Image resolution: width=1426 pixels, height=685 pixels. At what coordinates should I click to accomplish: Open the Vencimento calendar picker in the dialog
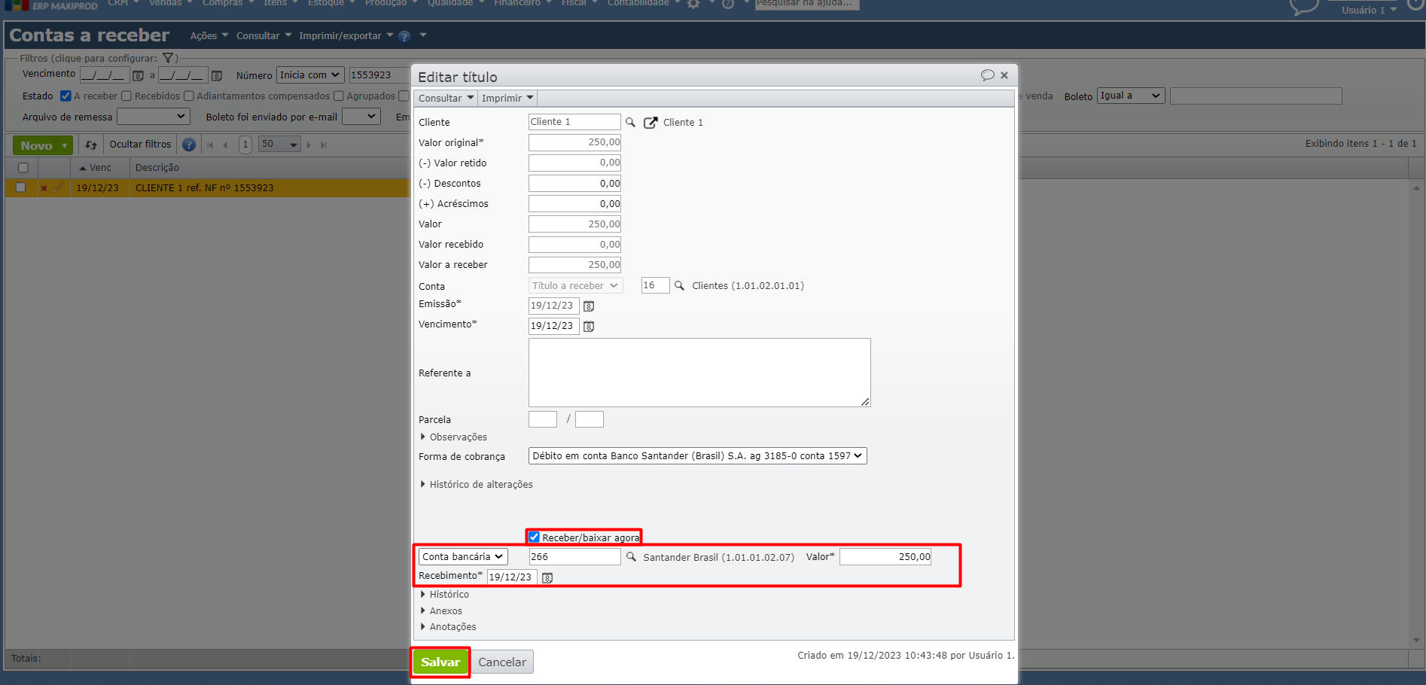coord(589,327)
